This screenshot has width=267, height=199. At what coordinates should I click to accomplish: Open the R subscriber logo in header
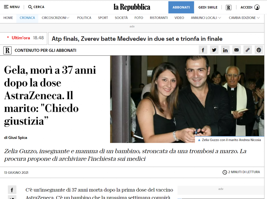click(228, 8)
